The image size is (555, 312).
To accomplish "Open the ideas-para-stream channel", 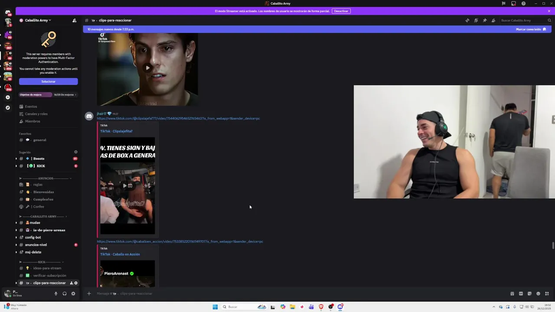I will tap(48, 268).
